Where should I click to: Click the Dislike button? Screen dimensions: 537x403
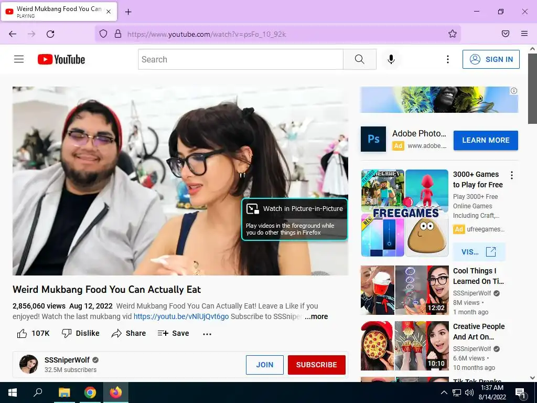tap(80, 333)
